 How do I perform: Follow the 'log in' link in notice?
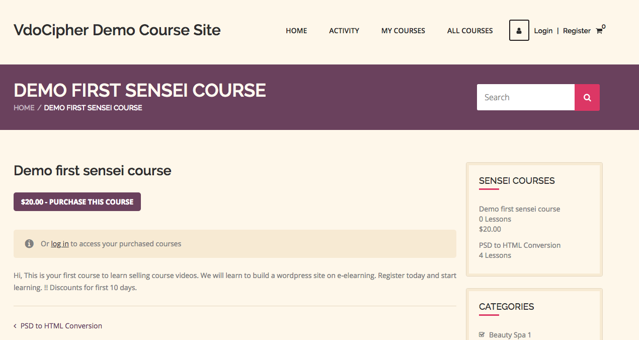60,244
